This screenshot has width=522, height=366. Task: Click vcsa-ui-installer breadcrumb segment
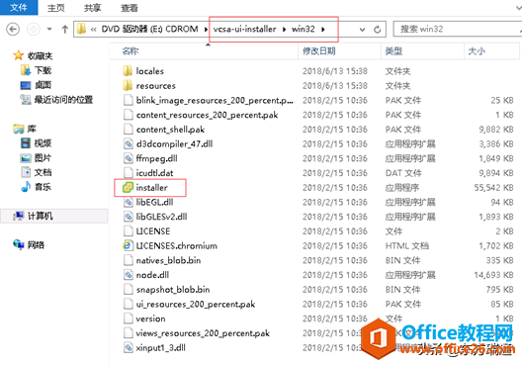244,30
